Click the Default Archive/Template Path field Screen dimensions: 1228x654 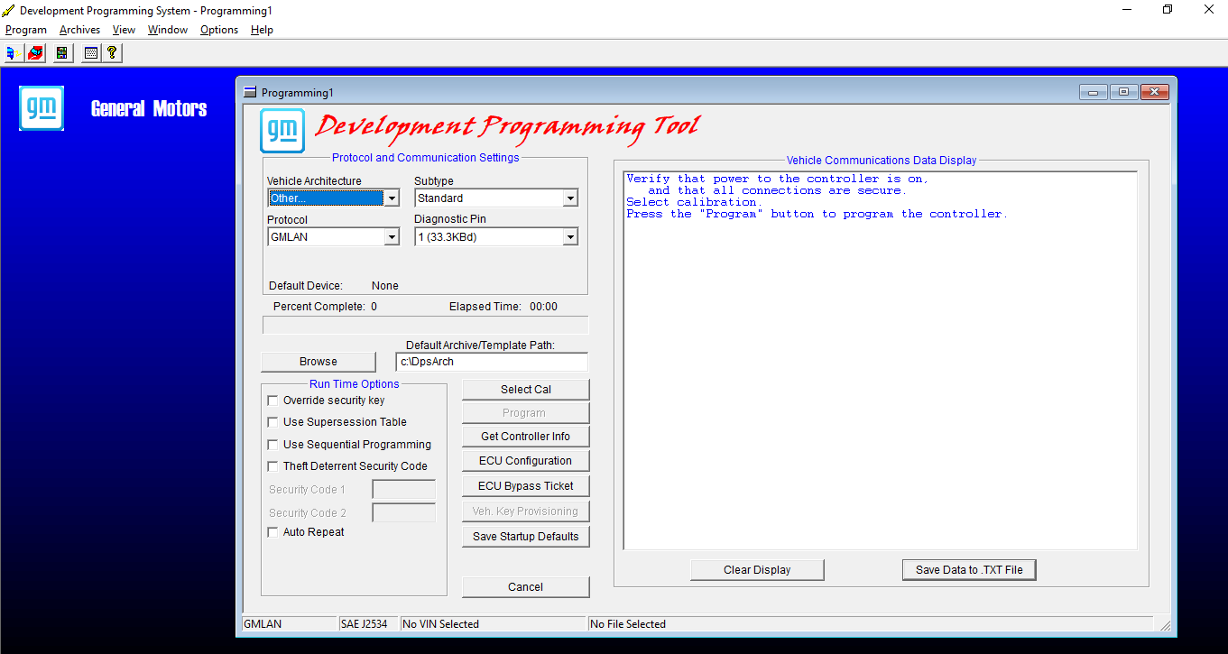pyautogui.click(x=491, y=362)
